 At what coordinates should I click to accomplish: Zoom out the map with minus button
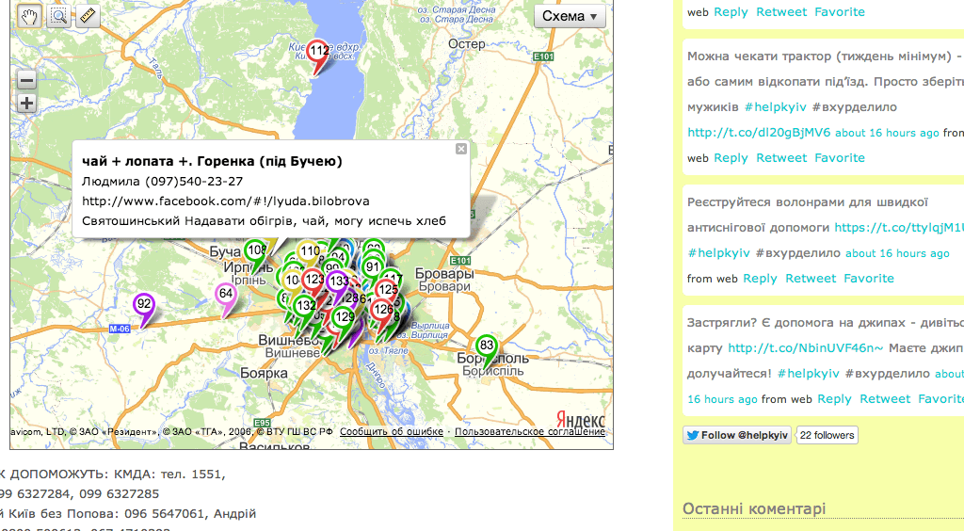click(x=26, y=81)
